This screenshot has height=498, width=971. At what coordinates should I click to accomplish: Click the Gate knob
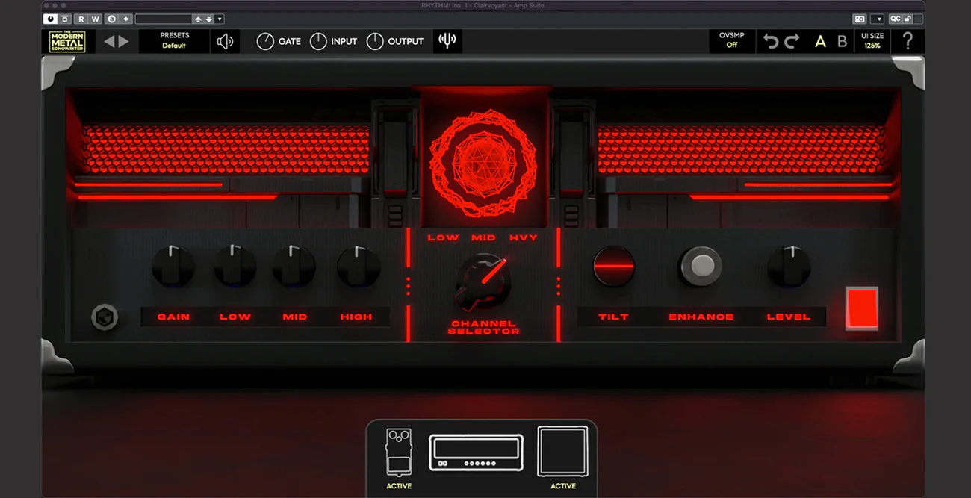point(265,42)
